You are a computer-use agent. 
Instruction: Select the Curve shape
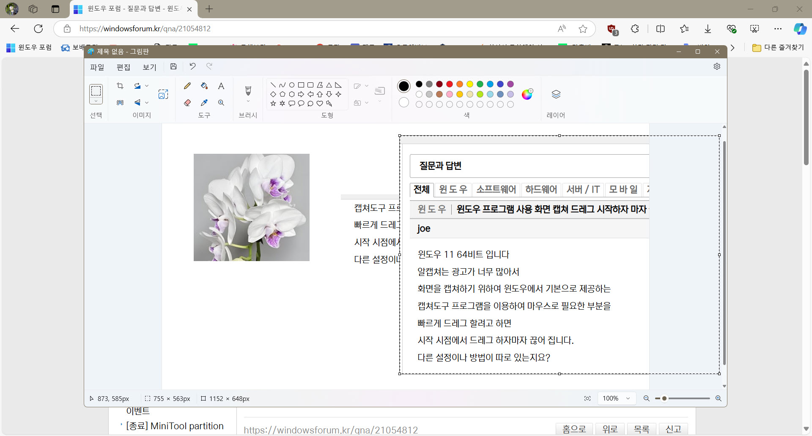283,85
